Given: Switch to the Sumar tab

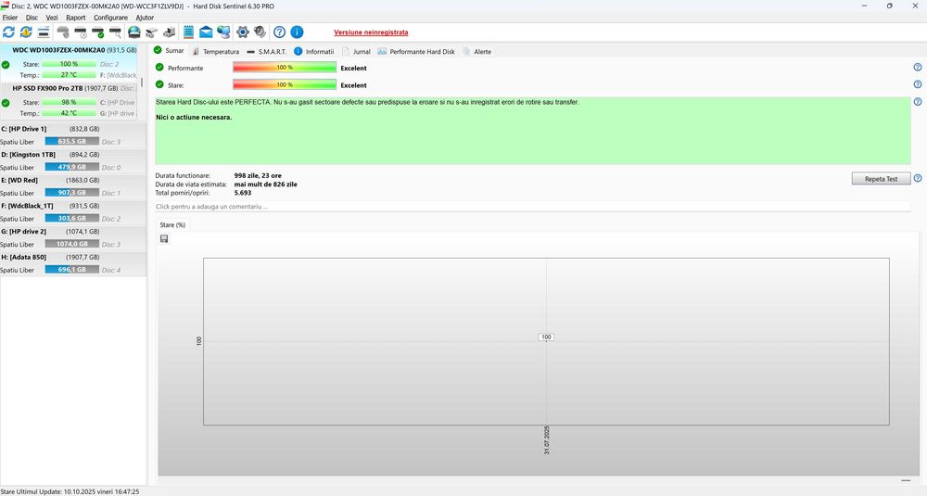Looking at the screenshot, I should click(x=169, y=51).
